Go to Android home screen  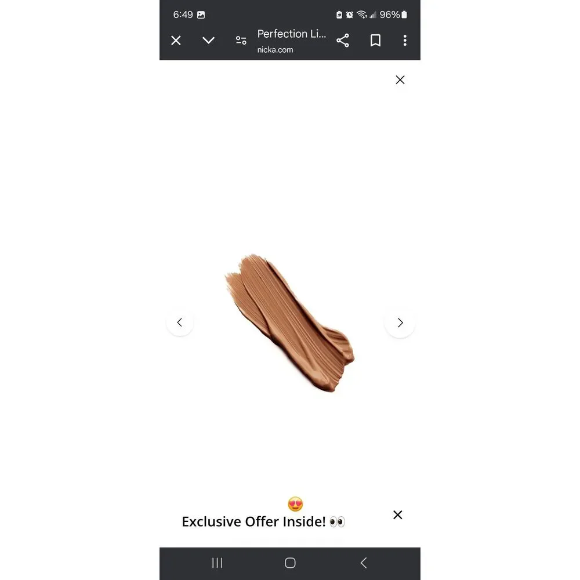(290, 563)
